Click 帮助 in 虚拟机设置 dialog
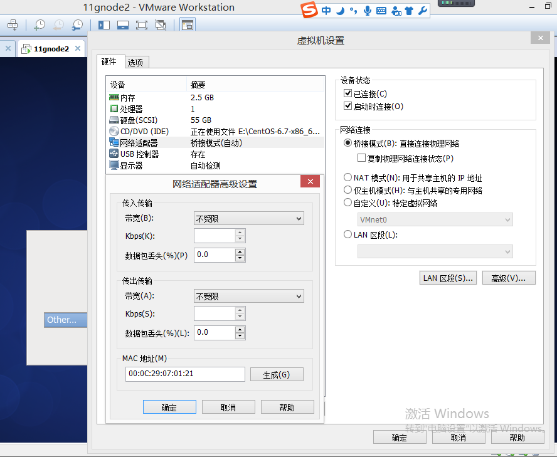 tap(517, 438)
